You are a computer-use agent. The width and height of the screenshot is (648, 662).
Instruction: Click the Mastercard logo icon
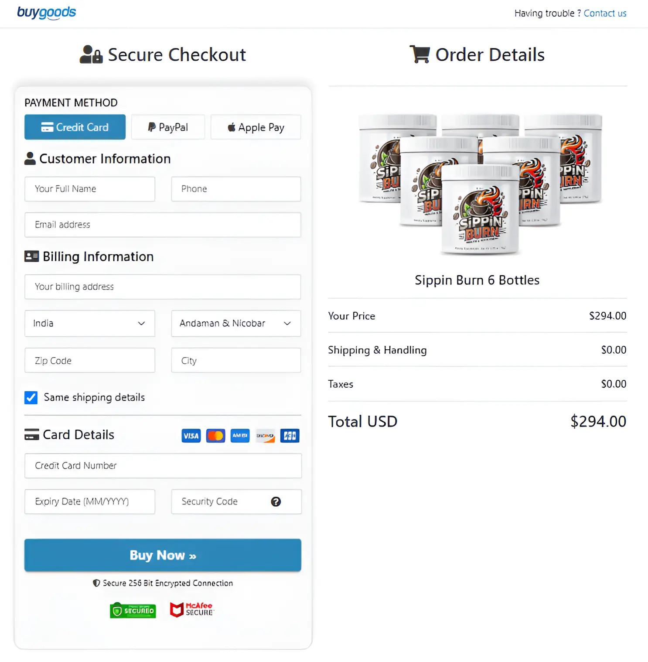pos(215,436)
